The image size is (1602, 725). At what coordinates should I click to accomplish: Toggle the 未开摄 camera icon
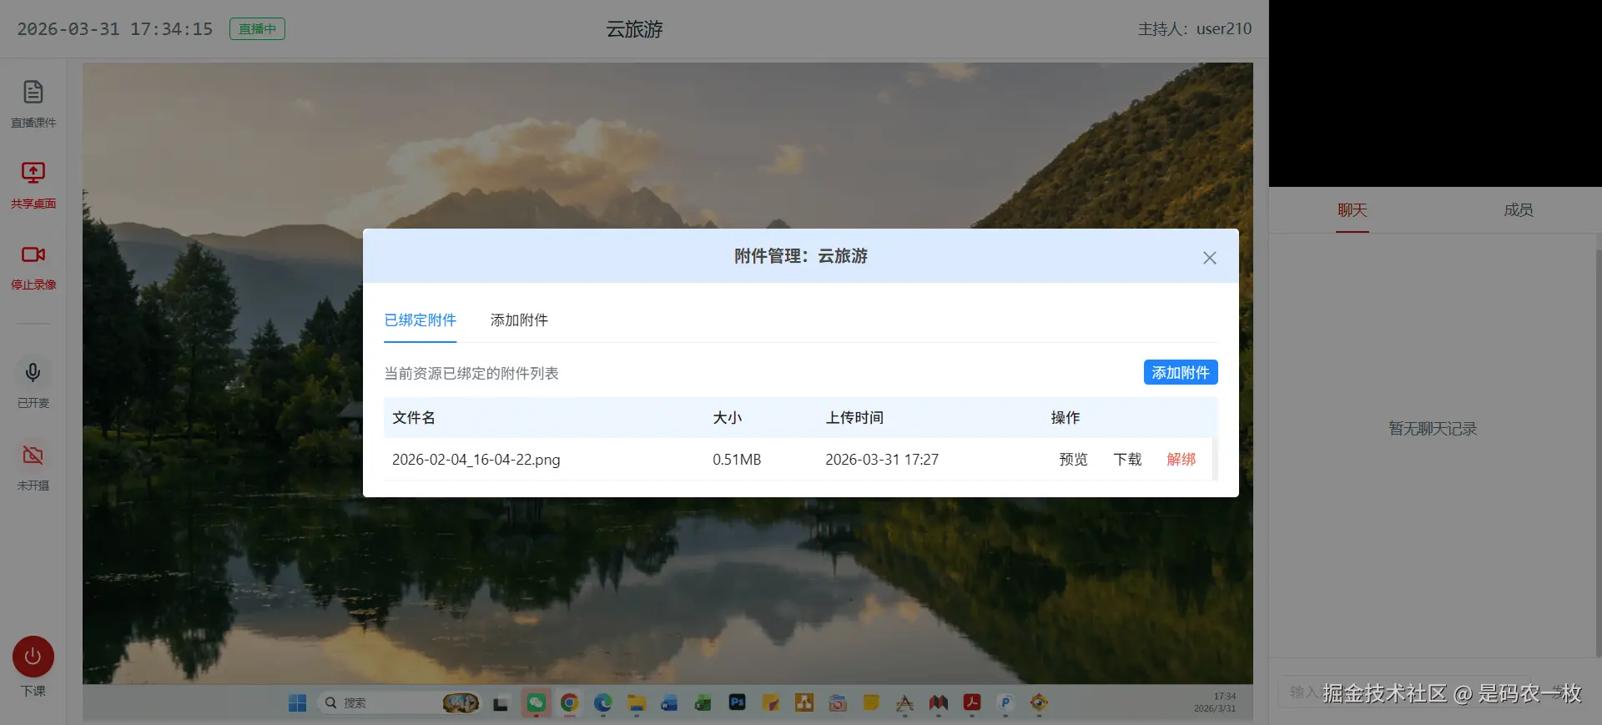33,455
